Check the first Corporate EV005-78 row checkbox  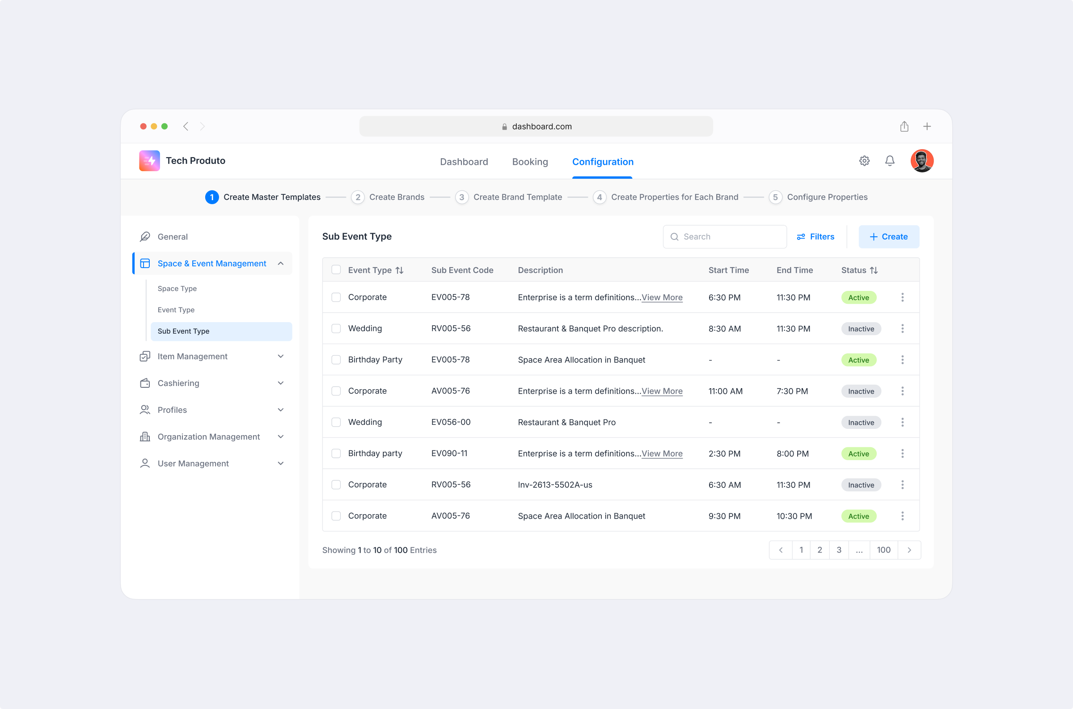[336, 297]
